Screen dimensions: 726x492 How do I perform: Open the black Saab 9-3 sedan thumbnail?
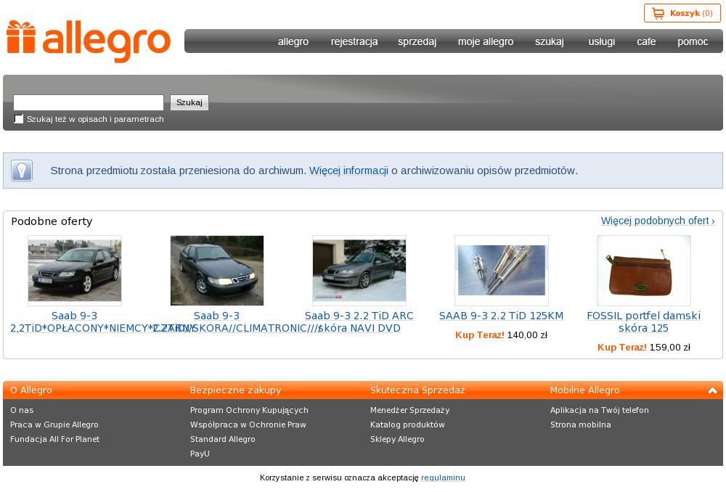pyautogui.click(x=75, y=270)
